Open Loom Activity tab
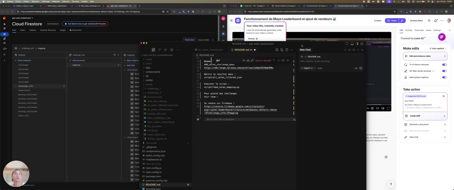Screen dimensions: 454x190 (x=409, y=30)
